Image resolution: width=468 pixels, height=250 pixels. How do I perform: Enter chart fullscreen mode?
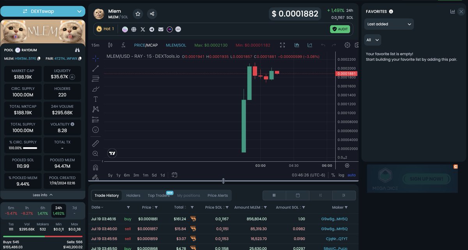pyautogui.click(x=283, y=45)
